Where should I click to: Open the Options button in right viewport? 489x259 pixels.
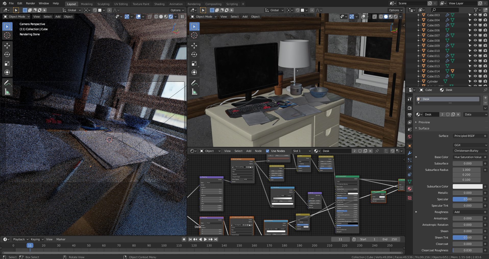[396, 10]
